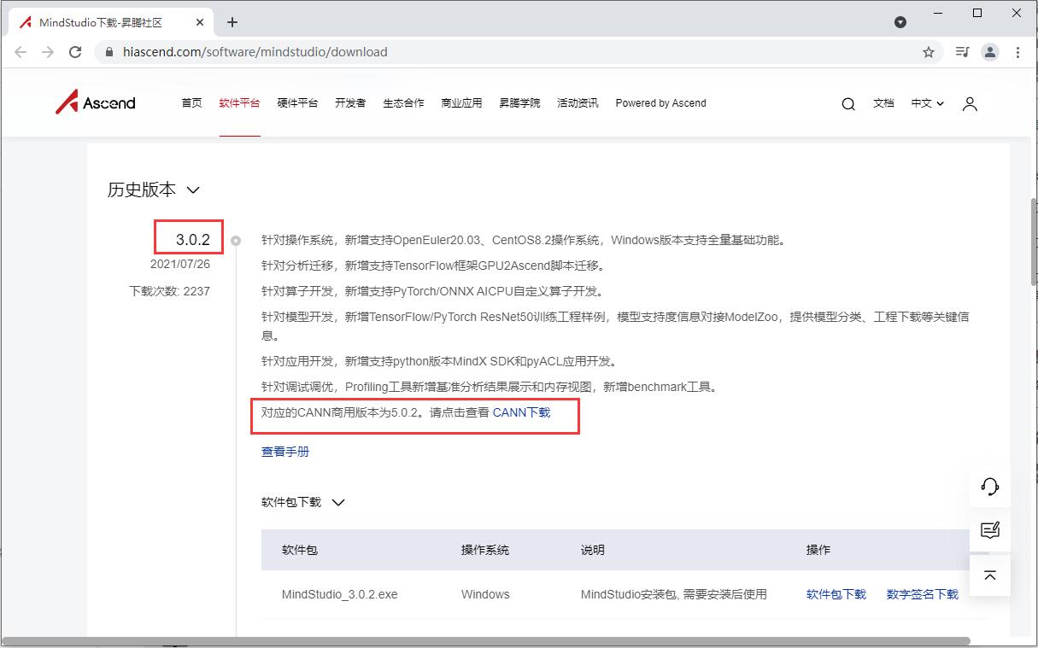The width and height of the screenshot is (1038, 648).
Task: Click the Ascend logo
Action: pyautogui.click(x=96, y=102)
